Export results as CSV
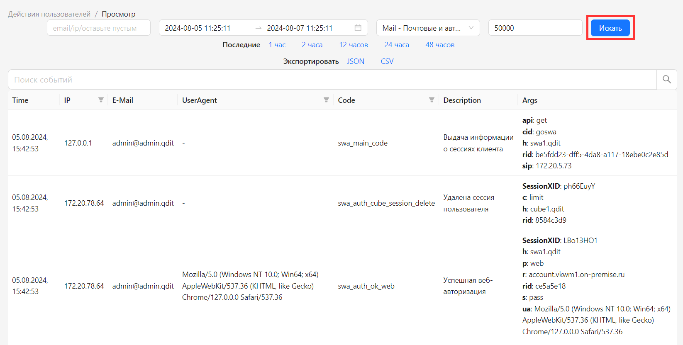Screen dimensions: 683x345 [x=387, y=61]
